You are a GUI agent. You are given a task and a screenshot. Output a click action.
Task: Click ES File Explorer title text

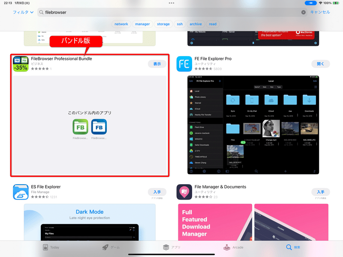point(46,187)
